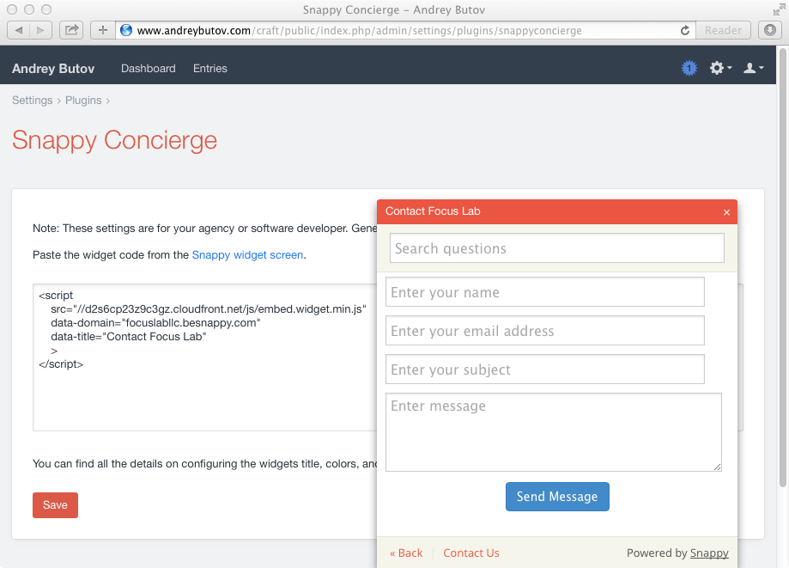
Task: Click the Safari address bar URL
Action: 359,30
